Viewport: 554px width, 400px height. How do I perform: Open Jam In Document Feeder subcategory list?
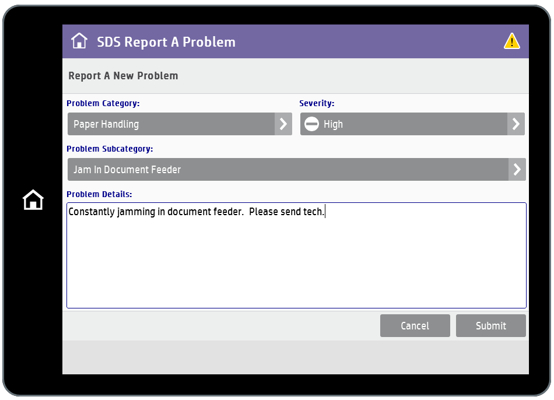click(296, 170)
